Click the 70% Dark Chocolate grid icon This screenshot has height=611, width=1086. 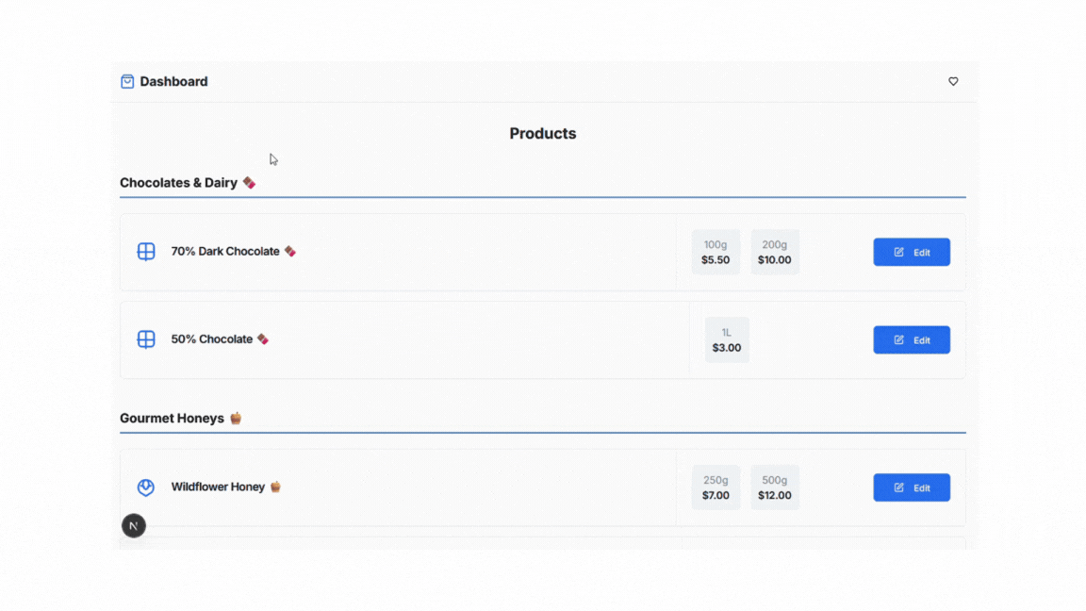(146, 252)
